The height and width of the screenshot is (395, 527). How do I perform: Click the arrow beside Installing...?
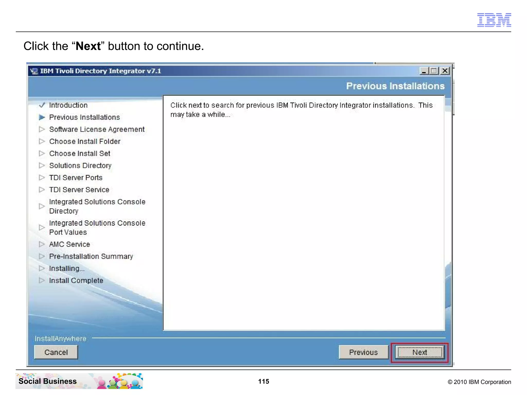click(x=42, y=268)
